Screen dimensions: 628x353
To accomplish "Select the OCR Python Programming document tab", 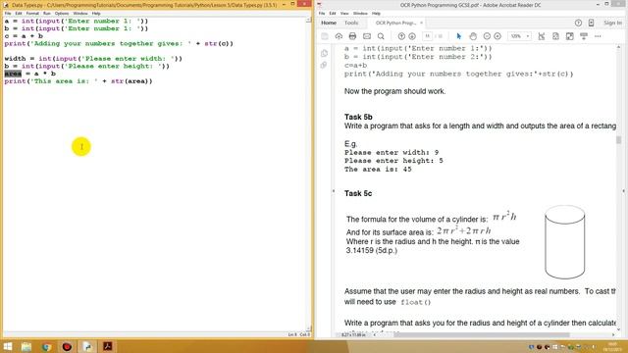I will [x=395, y=24].
